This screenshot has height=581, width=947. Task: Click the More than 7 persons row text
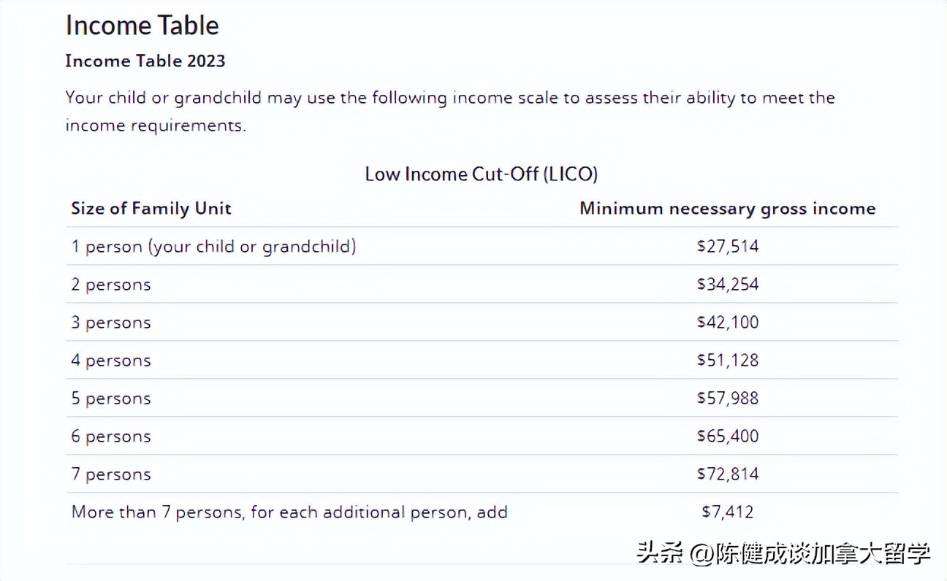tap(289, 512)
